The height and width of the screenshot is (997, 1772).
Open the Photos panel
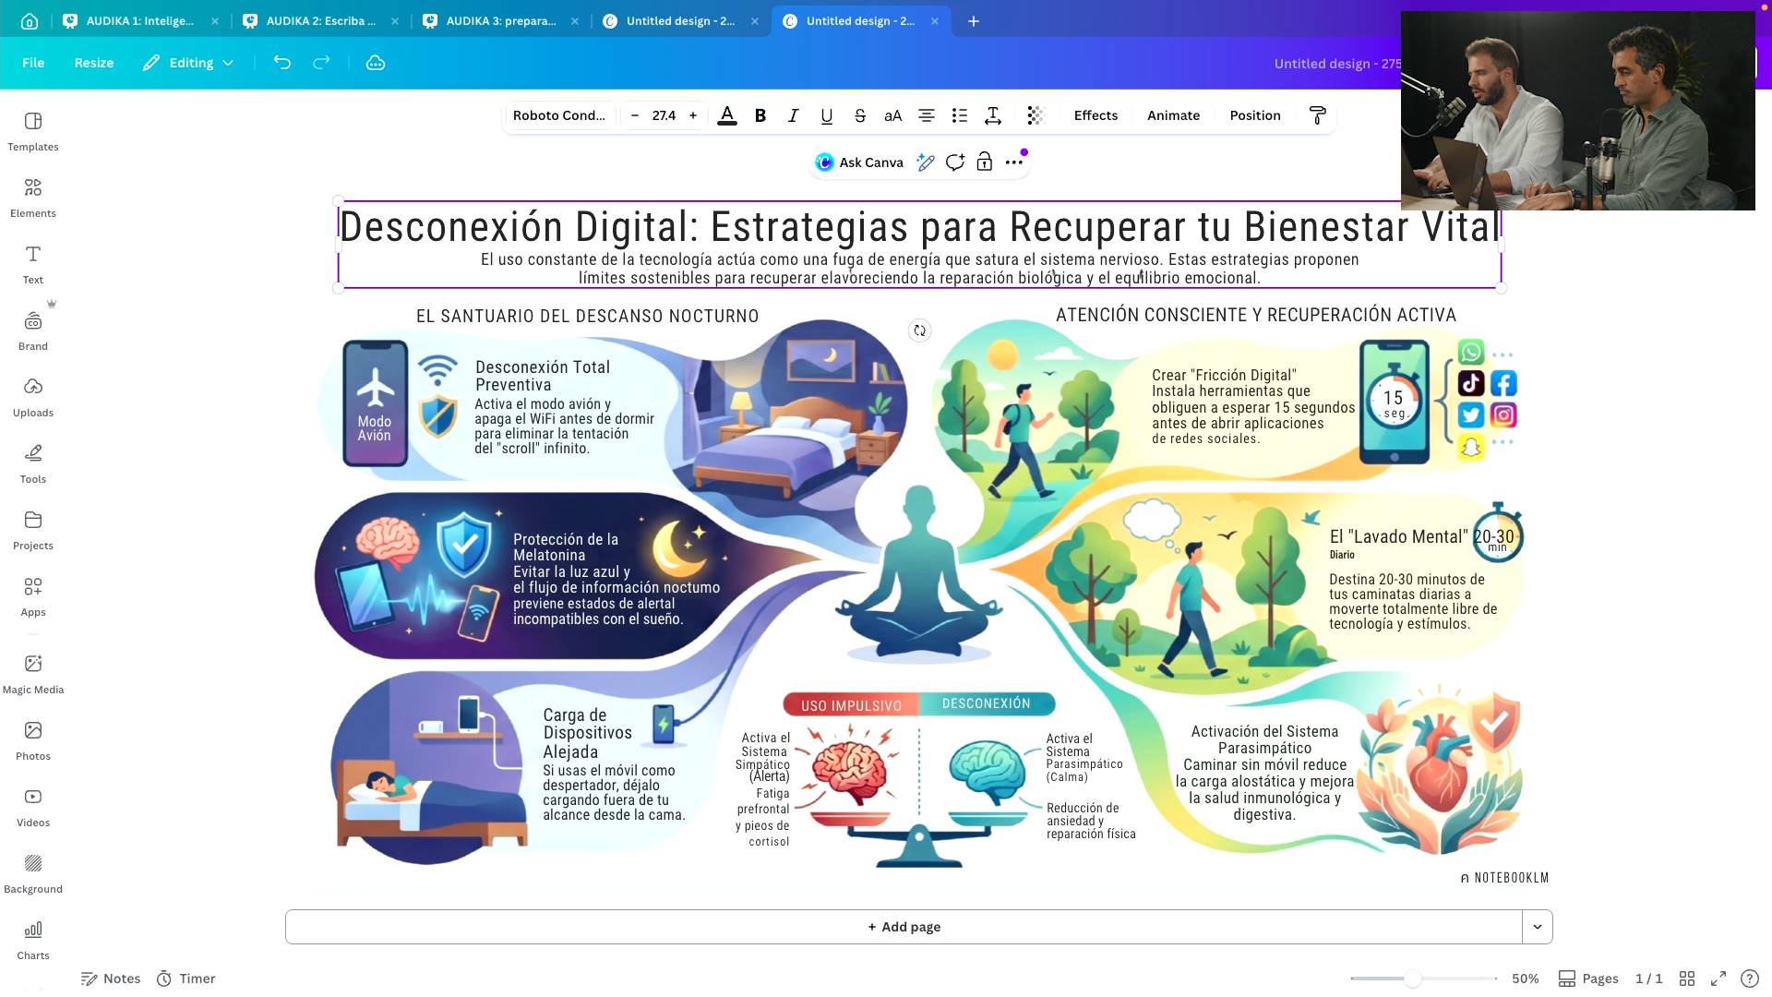[x=33, y=741]
